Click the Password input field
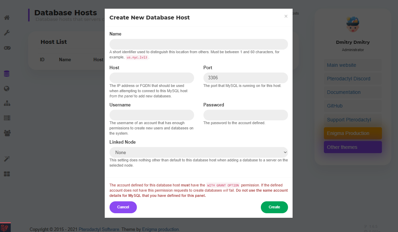The width and height of the screenshot is (398, 232). click(246, 115)
